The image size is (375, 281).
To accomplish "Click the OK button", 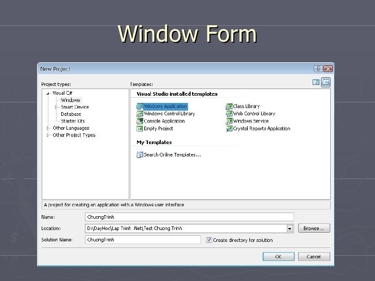I will [278, 257].
